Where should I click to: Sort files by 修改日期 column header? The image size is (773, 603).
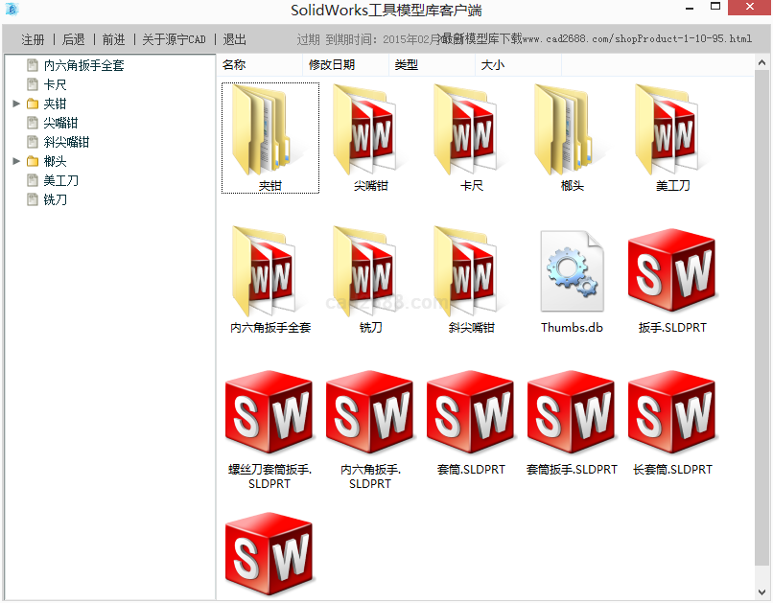pos(331,65)
